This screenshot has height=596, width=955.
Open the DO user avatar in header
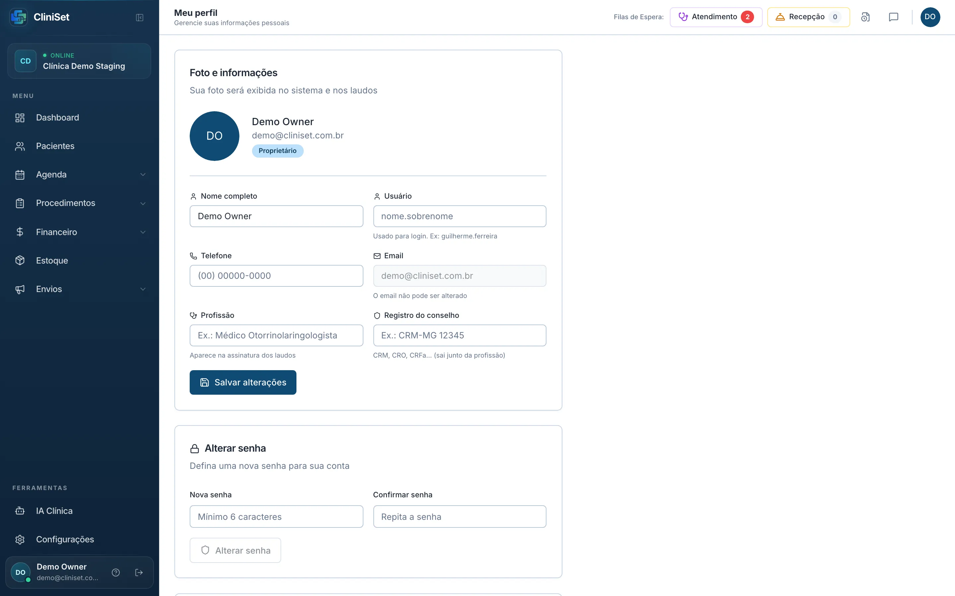930,17
